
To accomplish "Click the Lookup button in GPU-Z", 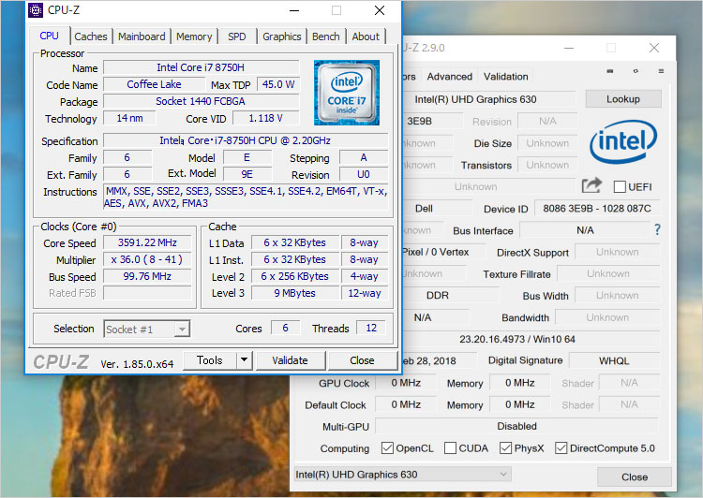I will coord(623,99).
